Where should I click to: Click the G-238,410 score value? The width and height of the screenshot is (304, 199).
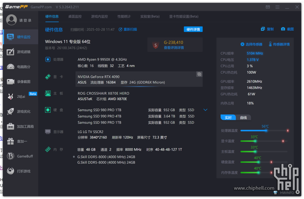(173, 42)
